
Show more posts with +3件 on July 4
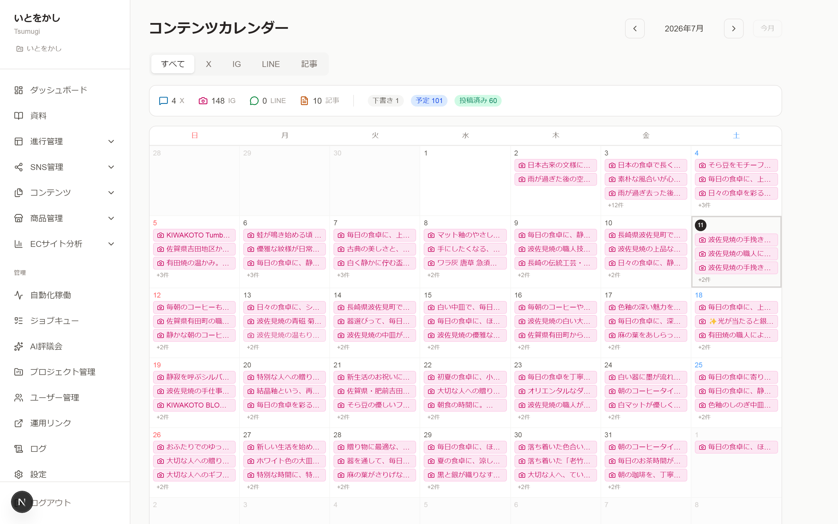click(x=704, y=205)
